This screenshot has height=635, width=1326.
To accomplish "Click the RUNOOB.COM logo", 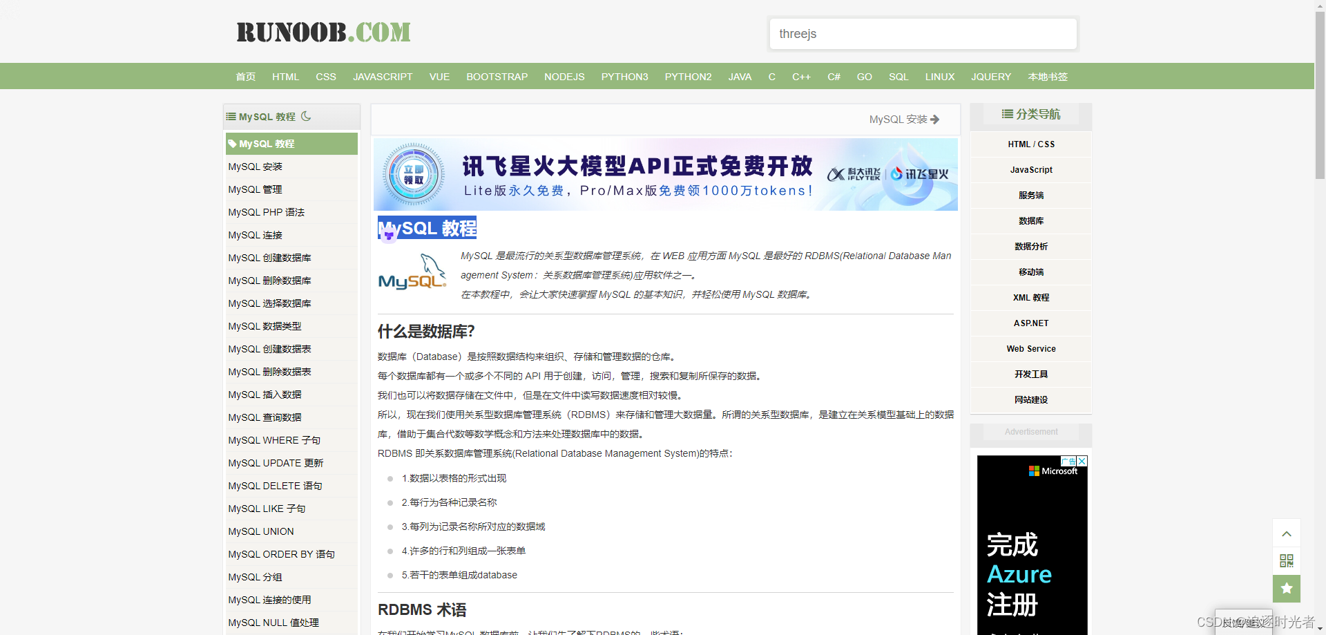I will tap(323, 31).
